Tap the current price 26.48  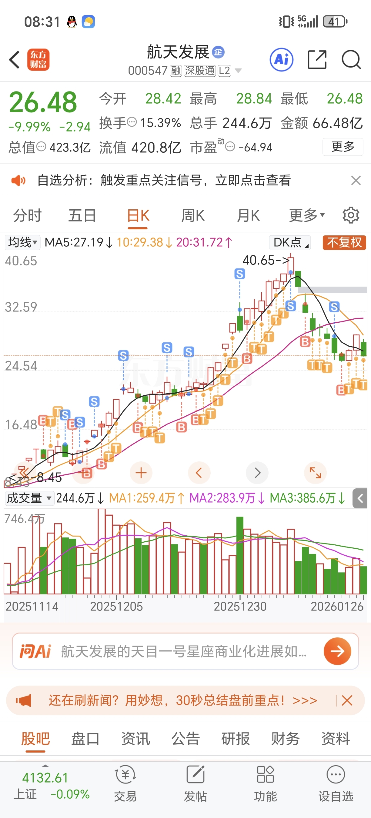point(43,102)
